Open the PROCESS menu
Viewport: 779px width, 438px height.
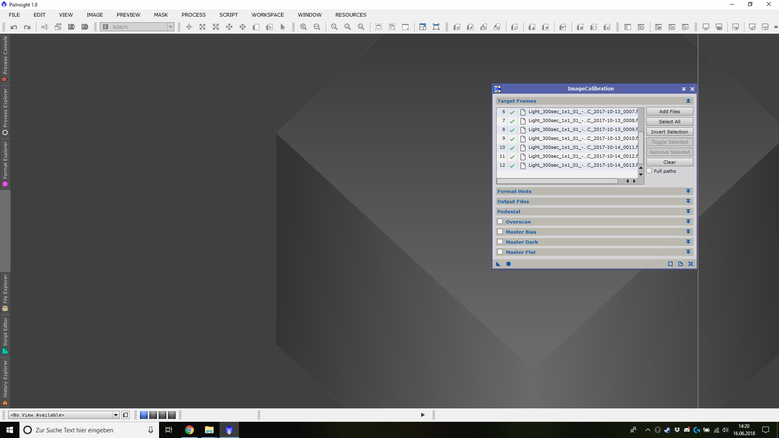[194, 15]
